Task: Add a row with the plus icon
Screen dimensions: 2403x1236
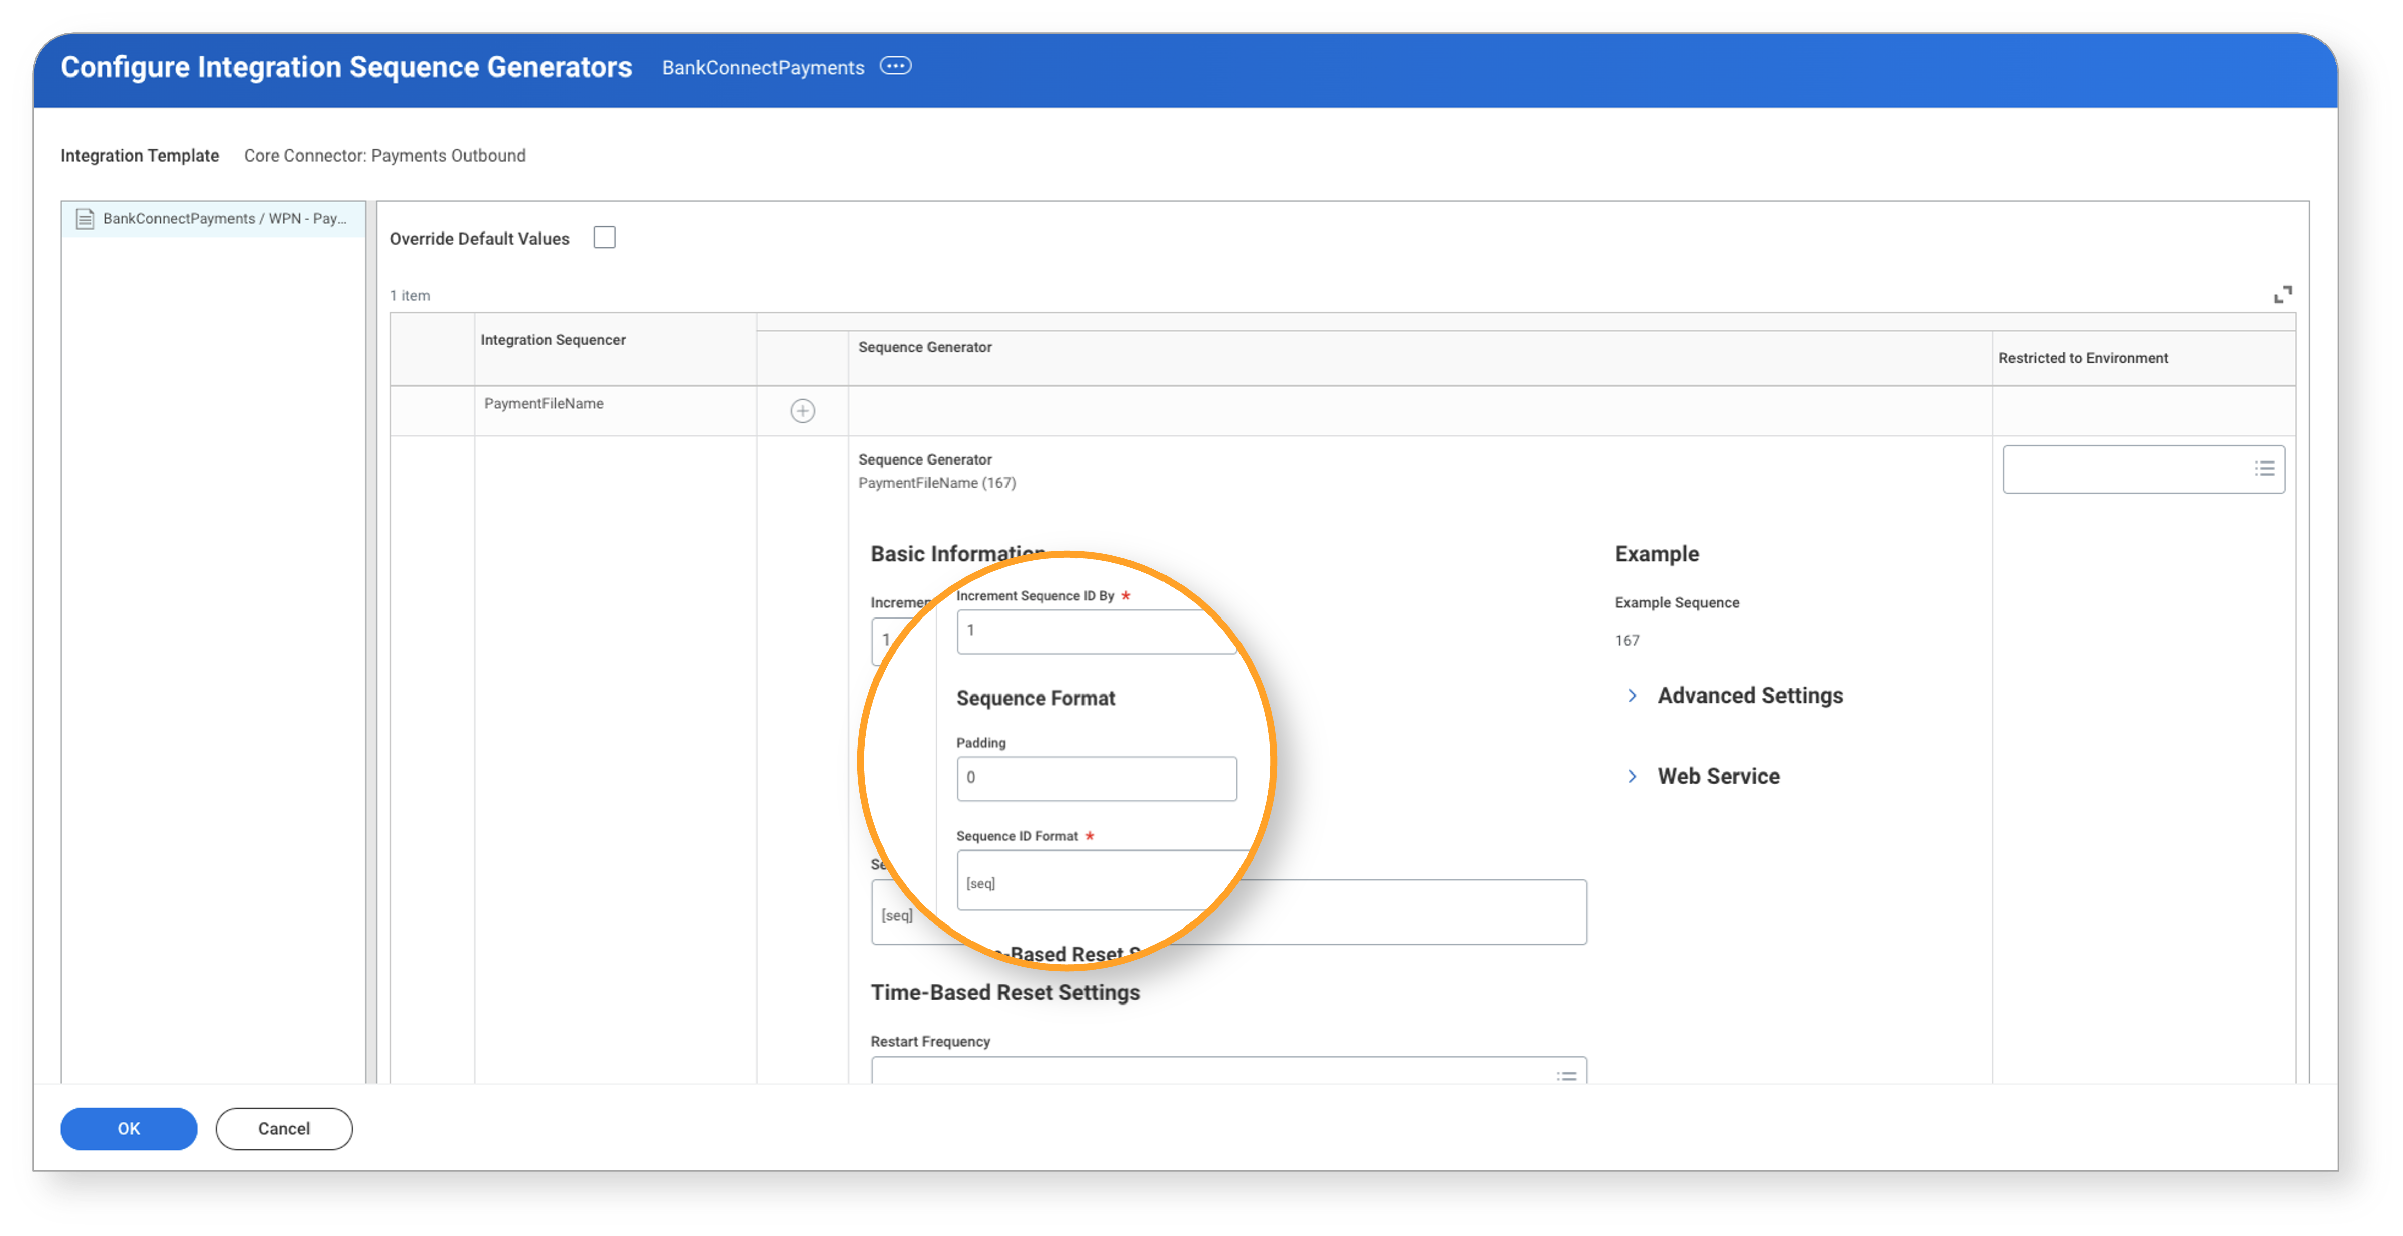Action: (802, 411)
